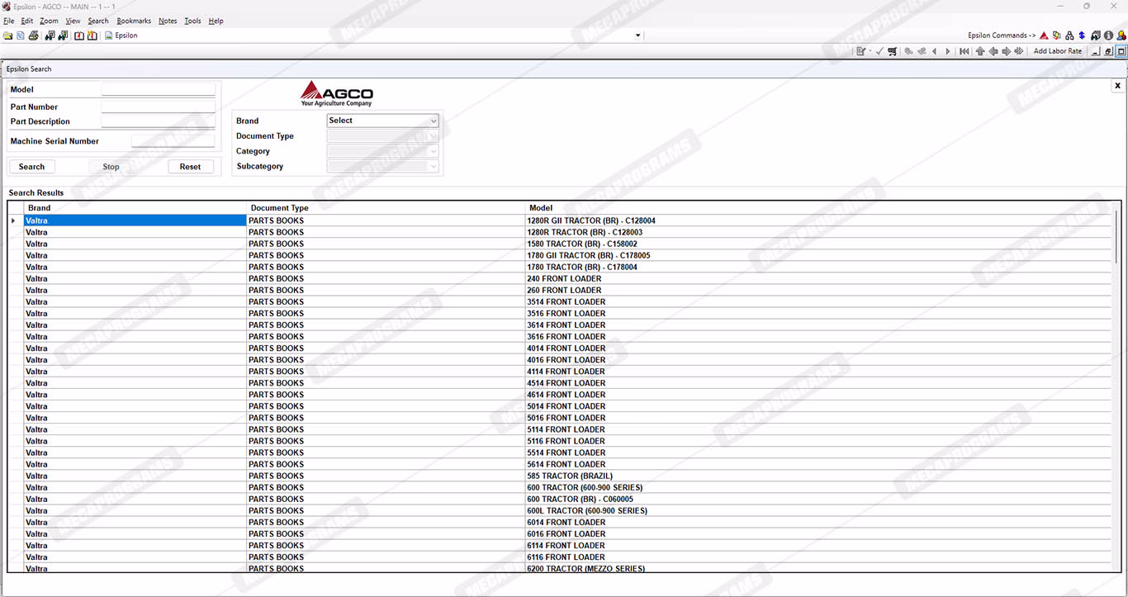The image size is (1128, 597).
Task: Open the Tools menu
Action: pos(192,21)
